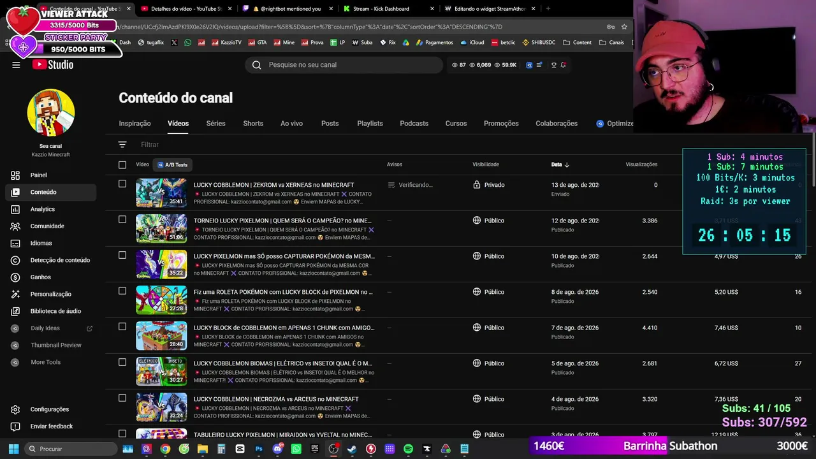The height and width of the screenshot is (459, 816).
Task: Click Enviar feedback in the sidebar
Action: (x=51, y=426)
